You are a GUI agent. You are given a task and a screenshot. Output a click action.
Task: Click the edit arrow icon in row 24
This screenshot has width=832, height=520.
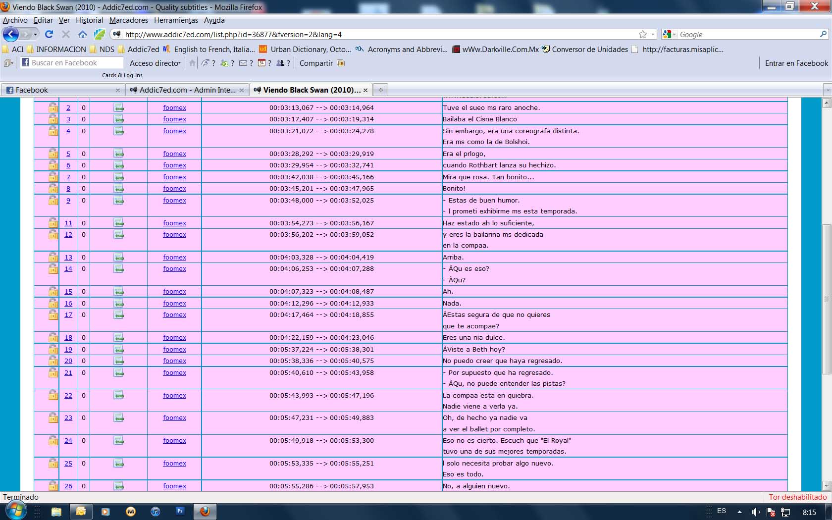[119, 440]
